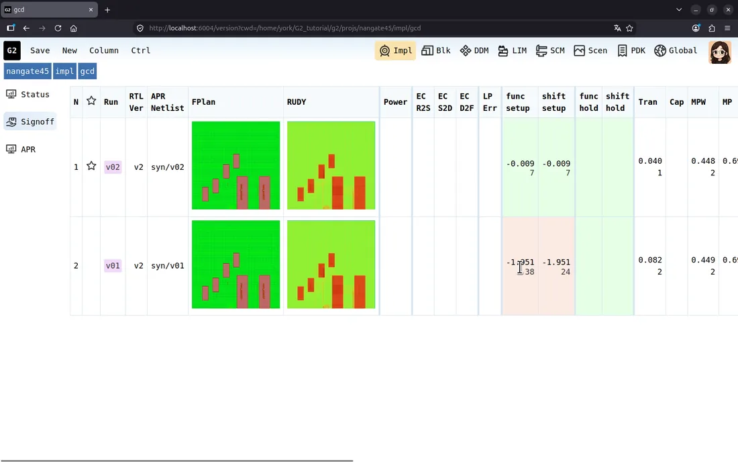Screen dimensions: 738x462
Task: Open the RUDY thumbnail for v02
Action: [x=331, y=165]
